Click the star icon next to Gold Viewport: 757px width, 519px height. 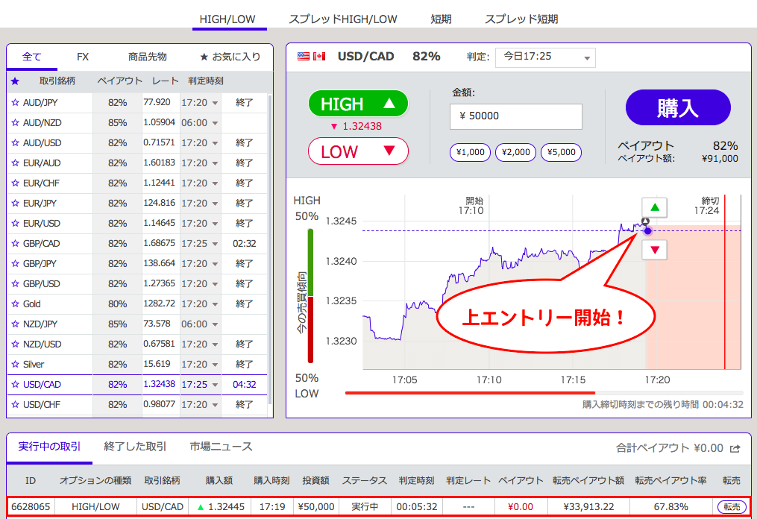click(x=15, y=303)
